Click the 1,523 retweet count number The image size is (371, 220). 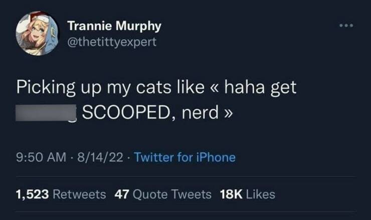coord(33,194)
